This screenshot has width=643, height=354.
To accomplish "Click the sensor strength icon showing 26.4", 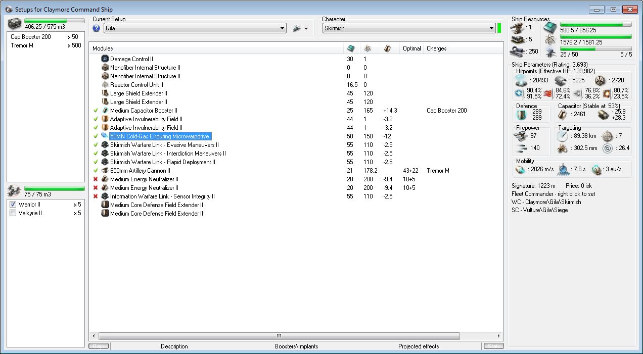I will coord(608,148).
